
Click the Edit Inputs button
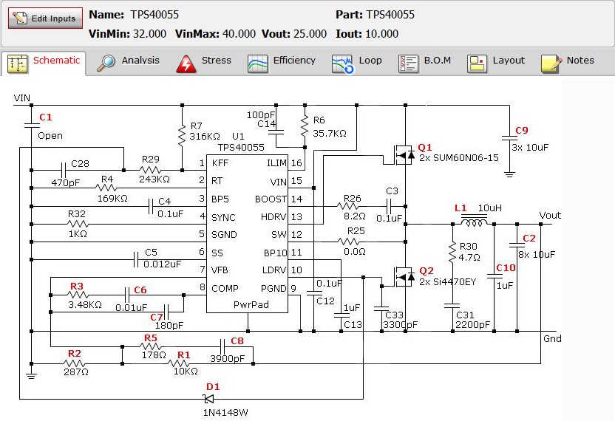point(46,18)
